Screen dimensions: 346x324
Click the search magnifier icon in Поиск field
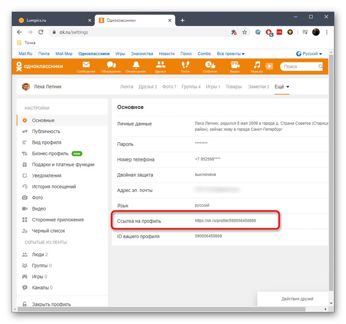tap(321, 66)
